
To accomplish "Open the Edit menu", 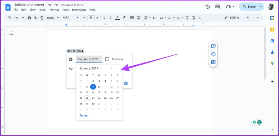I will [x=24, y=10].
